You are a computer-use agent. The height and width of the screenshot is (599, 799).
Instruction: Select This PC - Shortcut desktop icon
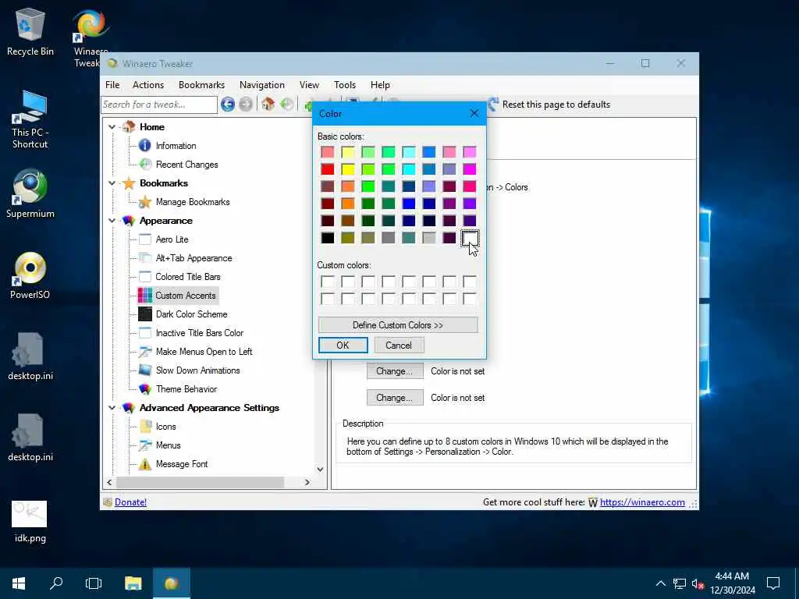coord(30,119)
